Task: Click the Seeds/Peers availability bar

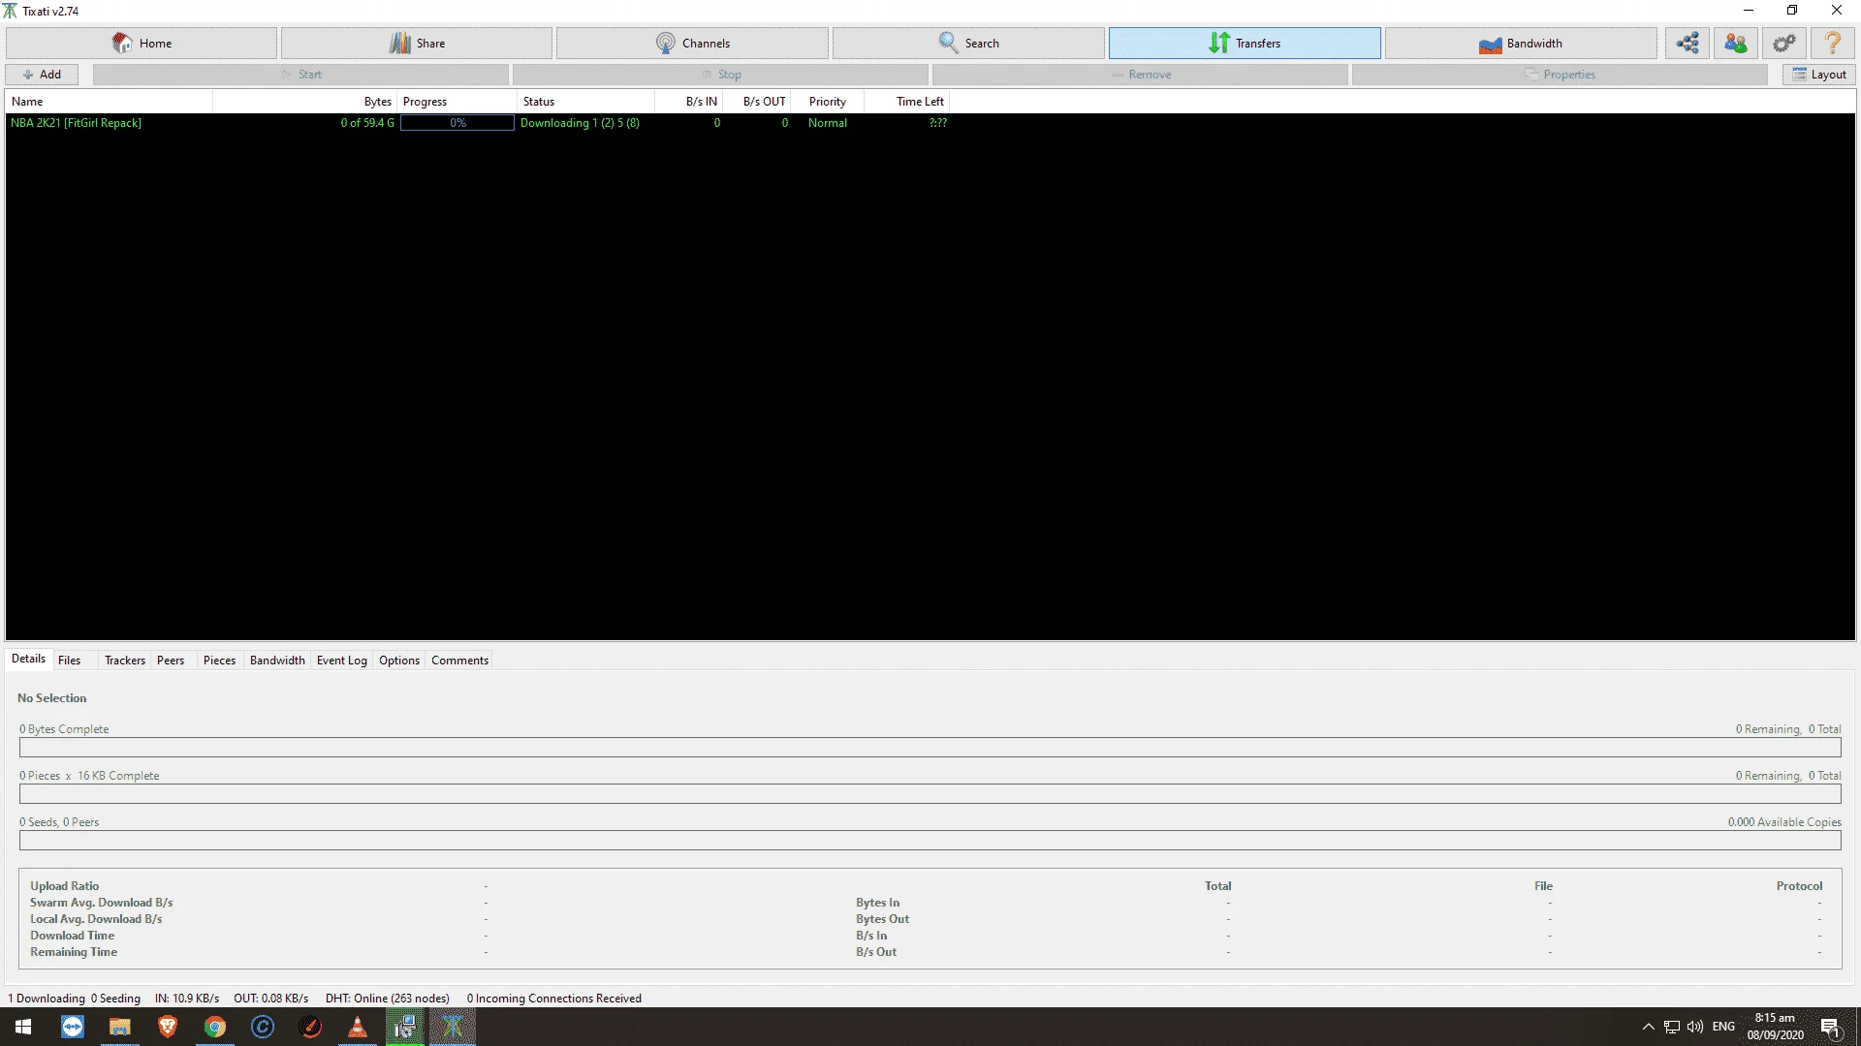Action: tap(930, 841)
